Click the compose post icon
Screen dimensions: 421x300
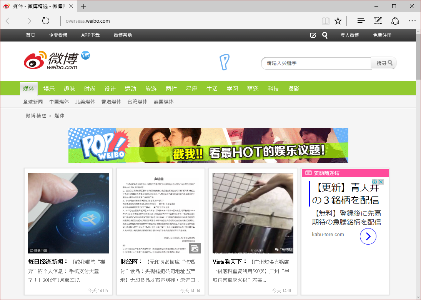pos(313,35)
